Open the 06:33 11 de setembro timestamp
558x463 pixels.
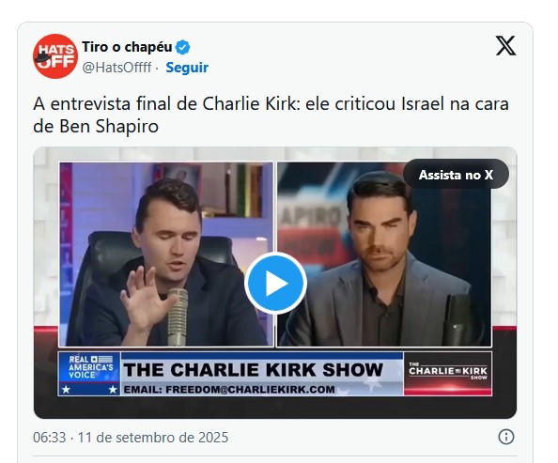click(131, 438)
